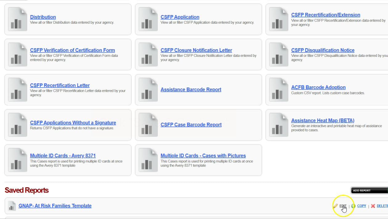
Task: Click the Multiple ID Cards Avery 8371 icon
Action: click(18, 160)
